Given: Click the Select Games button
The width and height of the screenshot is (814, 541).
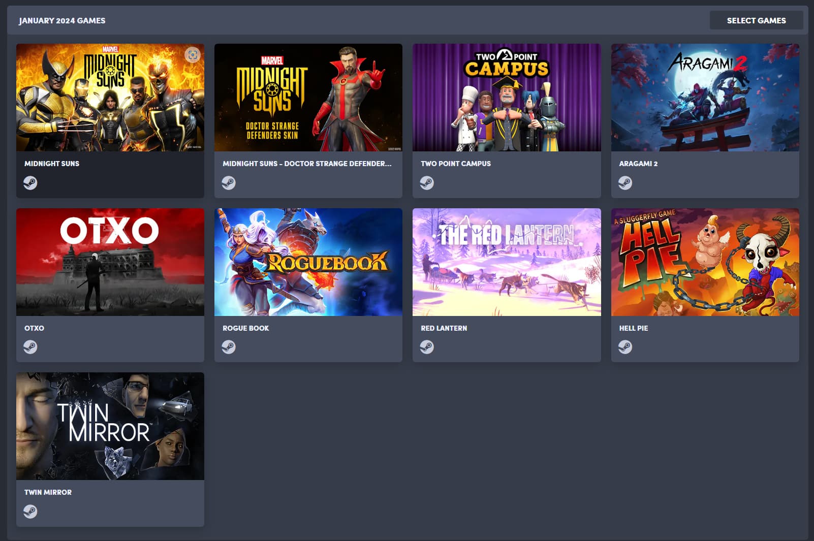Looking at the screenshot, I should tap(756, 20).
